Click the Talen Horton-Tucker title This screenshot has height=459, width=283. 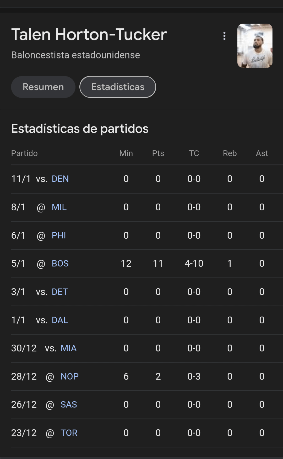click(89, 34)
